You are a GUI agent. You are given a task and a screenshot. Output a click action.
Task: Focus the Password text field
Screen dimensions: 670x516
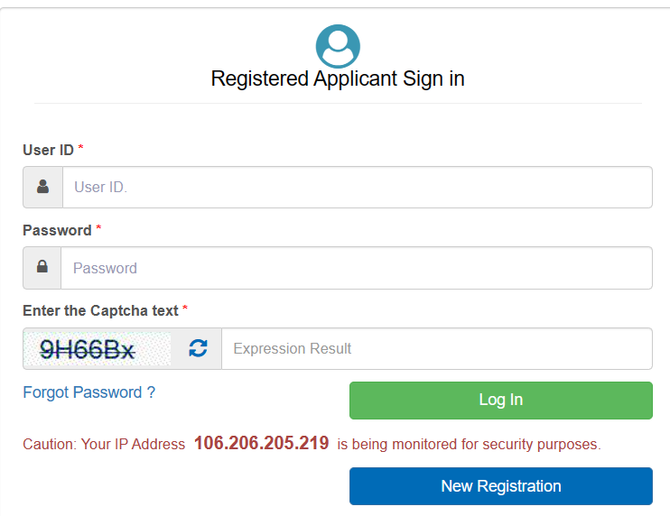(357, 268)
